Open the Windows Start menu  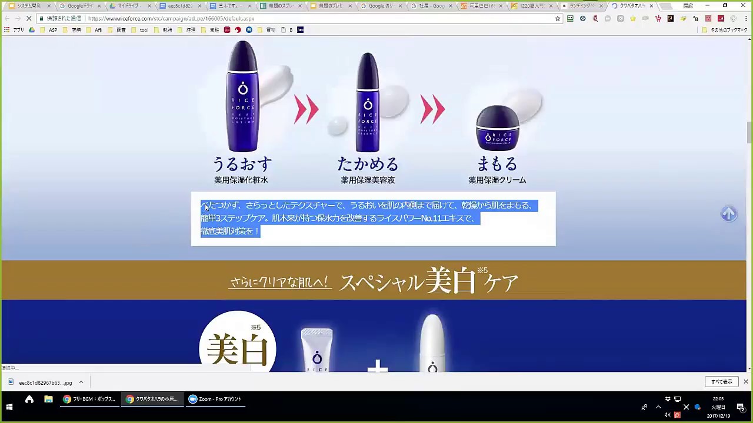(9, 407)
